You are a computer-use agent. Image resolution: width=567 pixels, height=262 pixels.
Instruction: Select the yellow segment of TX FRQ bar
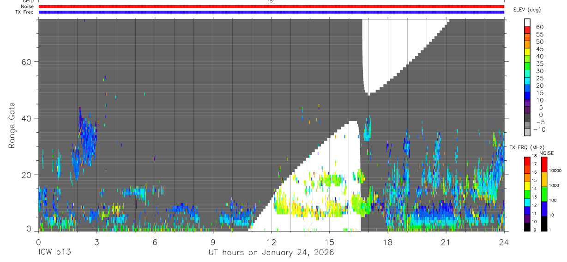click(527, 186)
